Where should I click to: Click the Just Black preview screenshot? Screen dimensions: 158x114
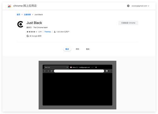[x=77, y=85]
